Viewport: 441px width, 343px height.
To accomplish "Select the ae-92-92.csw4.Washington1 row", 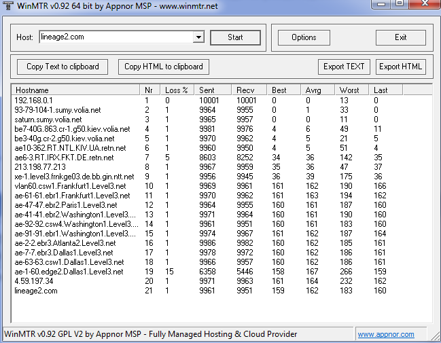I will click(222, 224).
